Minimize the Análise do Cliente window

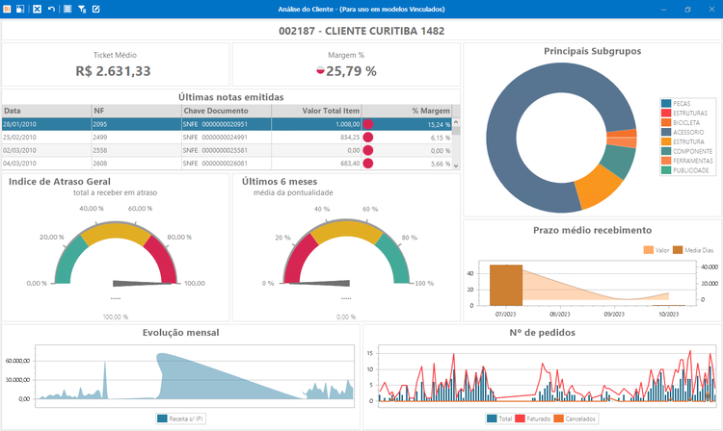click(664, 10)
